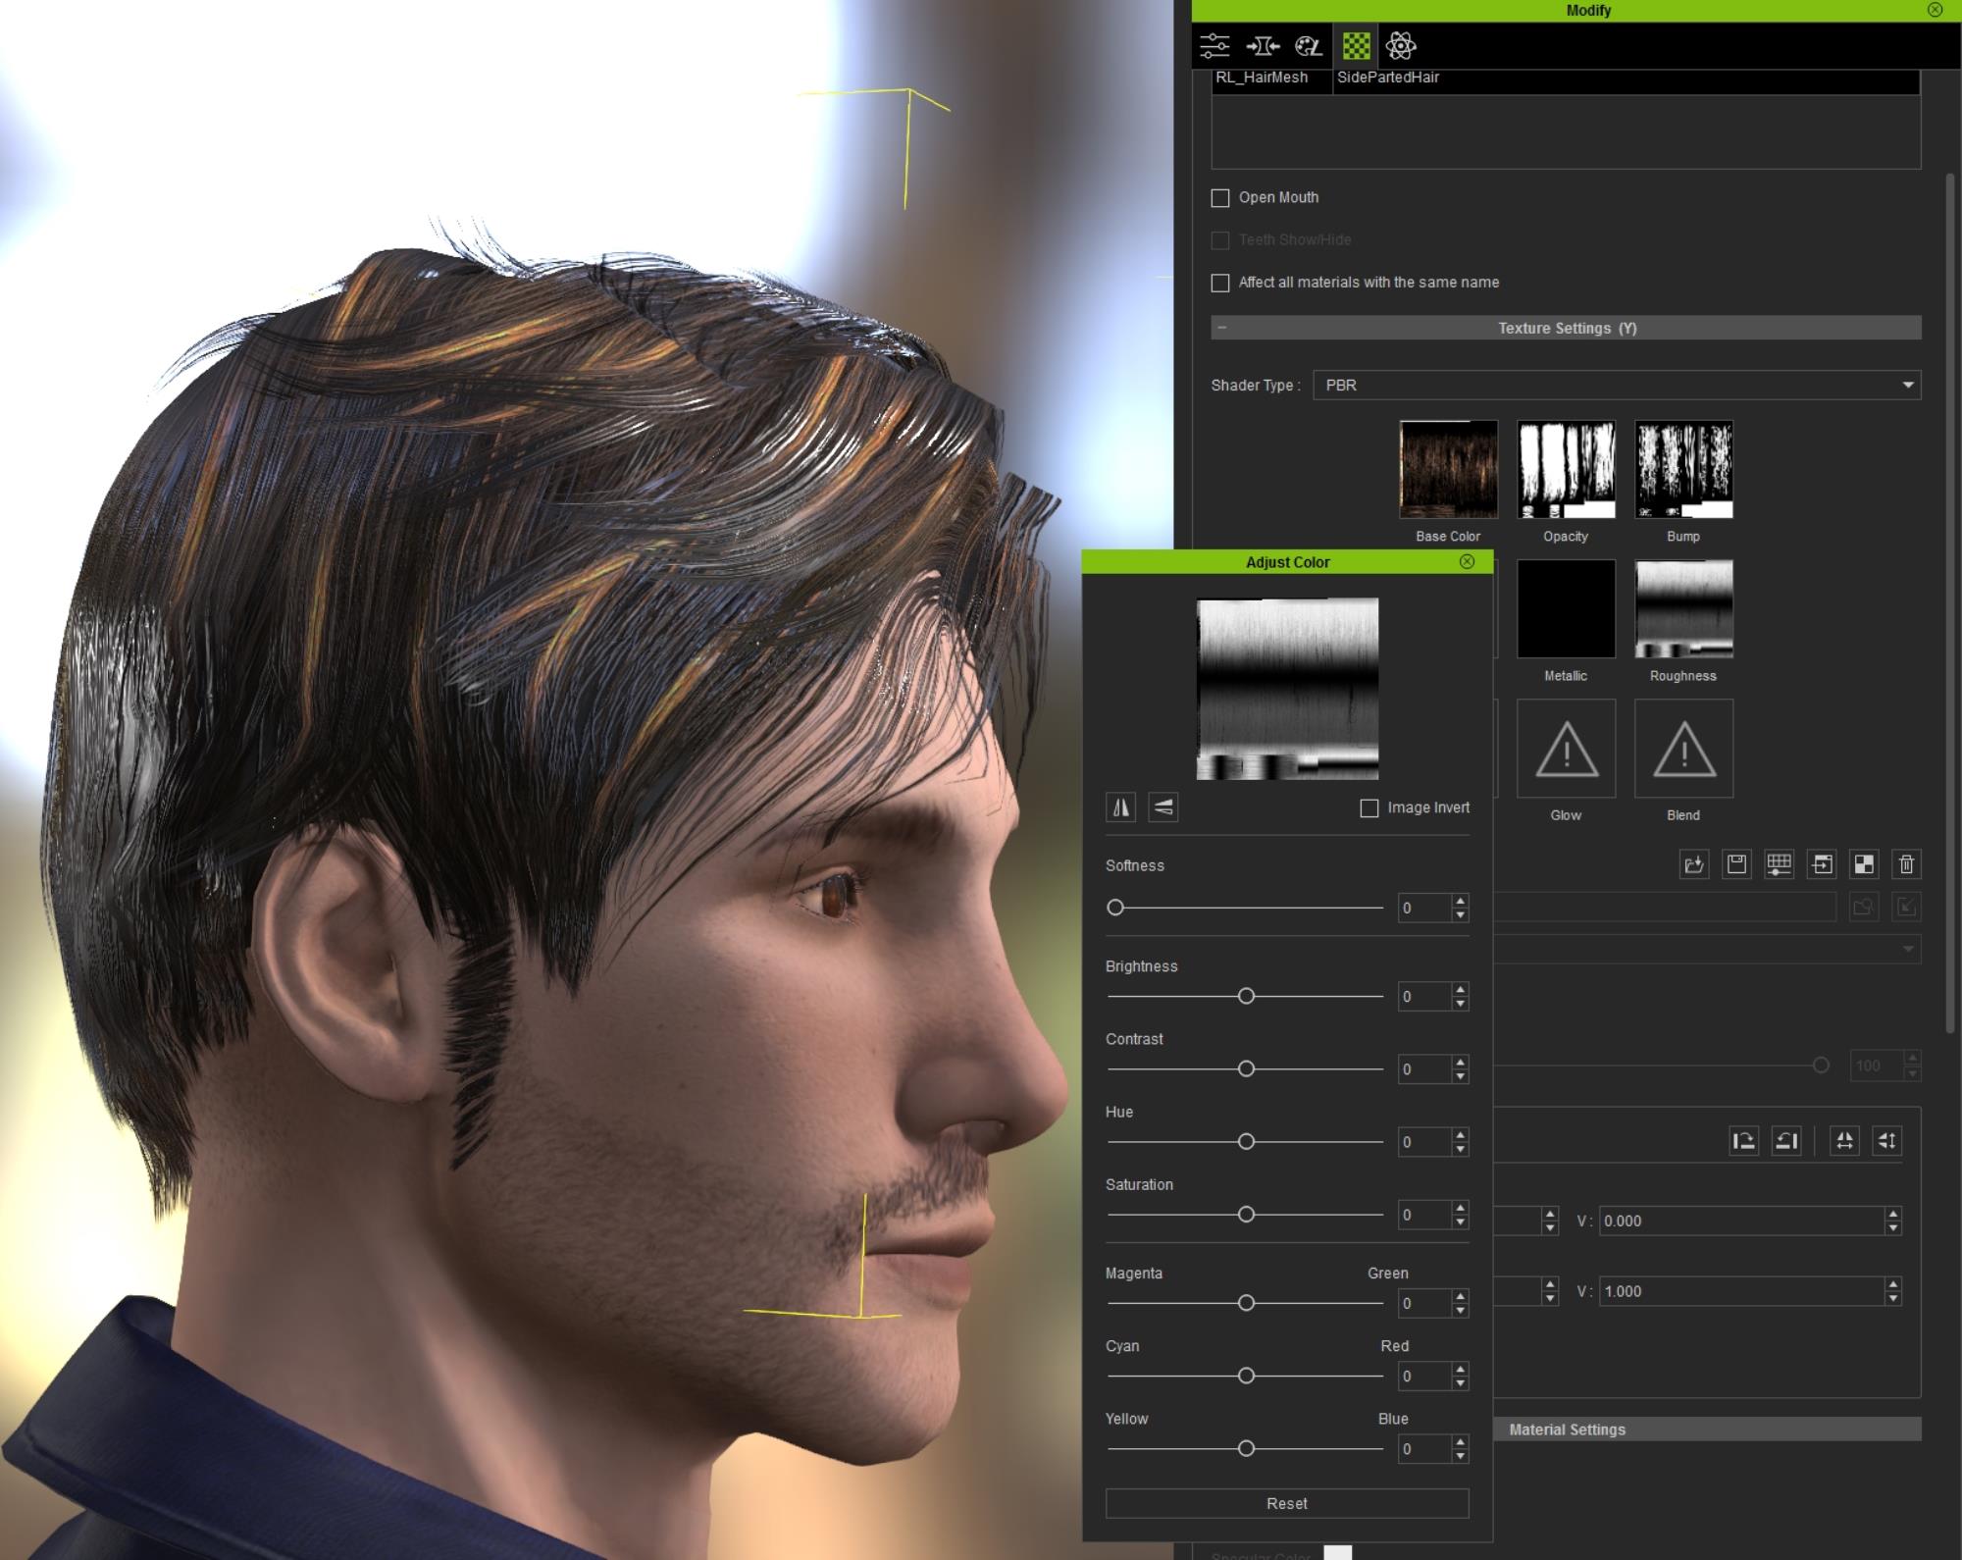
Task: Click the Softness slider handle
Action: tap(1115, 908)
